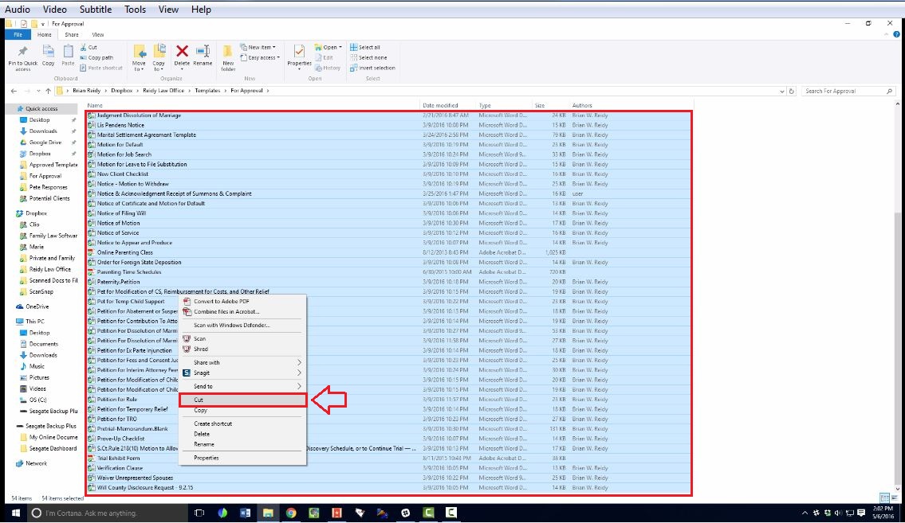Open the Action Center notification icon
The height and width of the screenshot is (523, 905).
coord(861,513)
